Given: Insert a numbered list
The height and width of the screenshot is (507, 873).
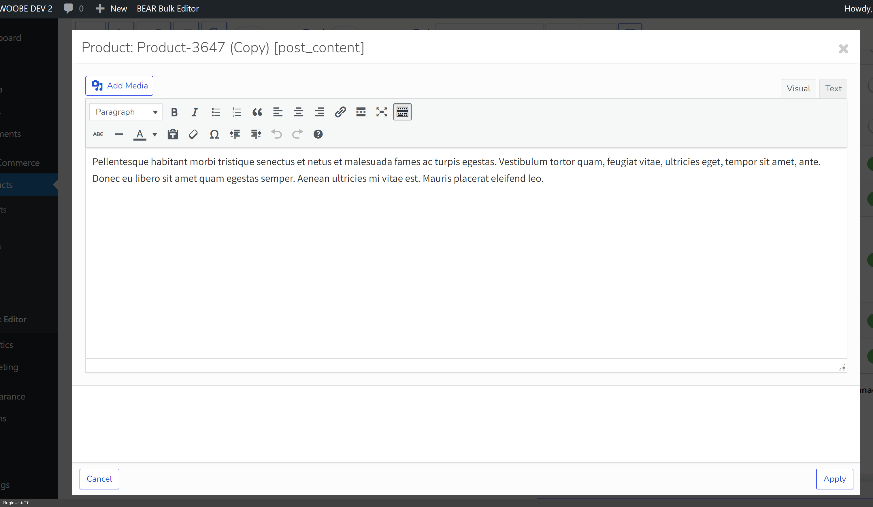Looking at the screenshot, I should (x=236, y=112).
